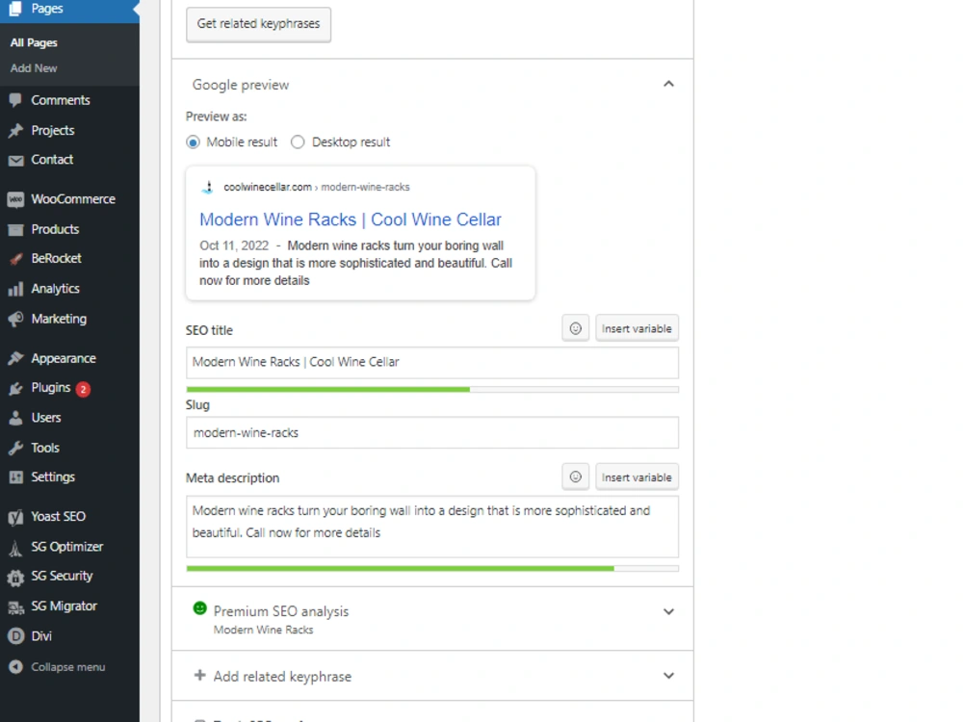Viewport: 963px width, 722px height.
Task: Click the Comments speech bubble icon
Action: [15, 100]
